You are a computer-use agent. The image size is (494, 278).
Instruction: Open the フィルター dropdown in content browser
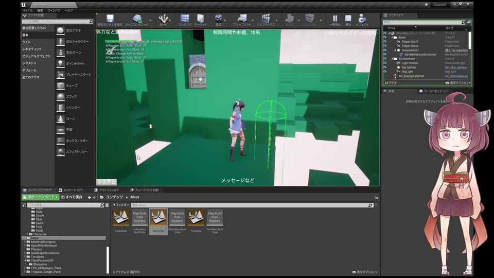[x=121, y=205]
